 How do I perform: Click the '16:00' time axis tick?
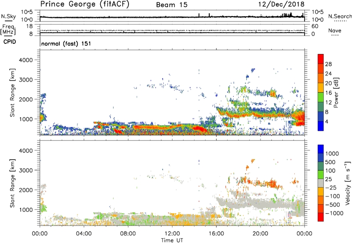[x=216, y=234]
